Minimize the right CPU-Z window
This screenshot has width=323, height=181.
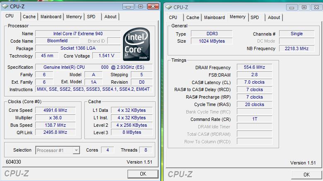point(292,7)
